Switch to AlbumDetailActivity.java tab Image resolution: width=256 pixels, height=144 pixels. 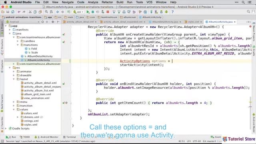coord(165,22)
